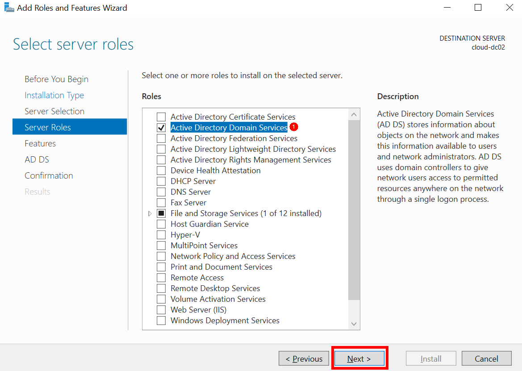522x371 pixels.
Task: Check Active Directory Rights Management Services
Action: point(161,160)
